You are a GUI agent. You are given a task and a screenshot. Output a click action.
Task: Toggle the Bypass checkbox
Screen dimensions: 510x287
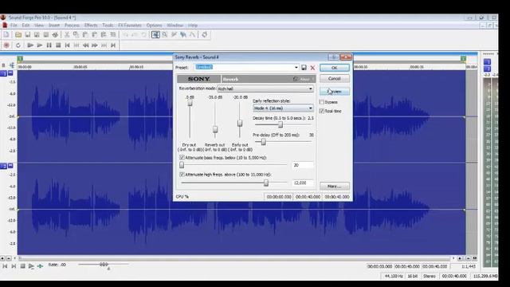click(322, 102)
